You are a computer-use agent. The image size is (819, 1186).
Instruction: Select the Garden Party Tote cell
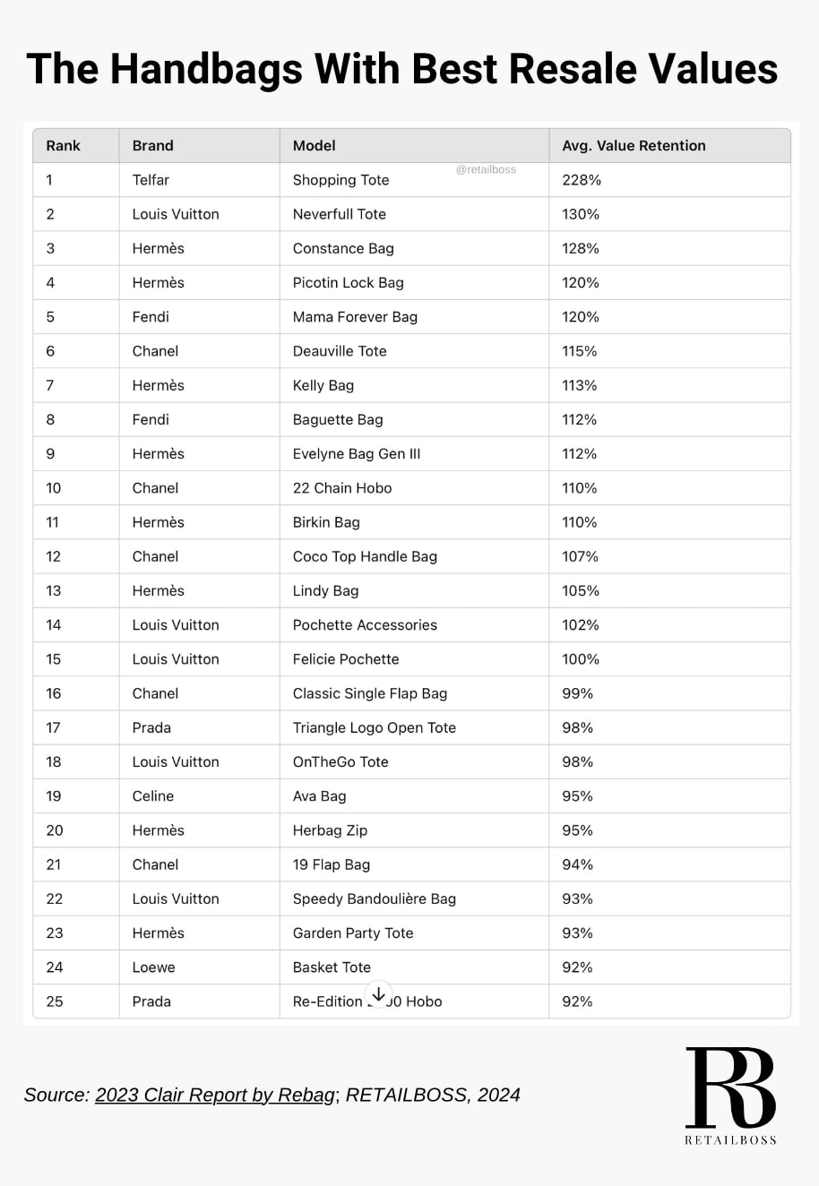(x=414, y=932)
